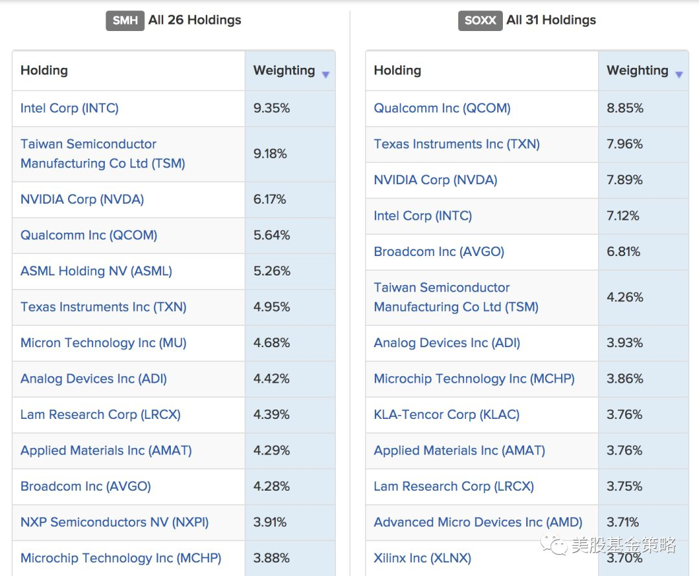This screenshot has height=576, width=699.
Task: Open Texas Instruments Inc (TXN) in SOXX list
Action: point(456,144)
